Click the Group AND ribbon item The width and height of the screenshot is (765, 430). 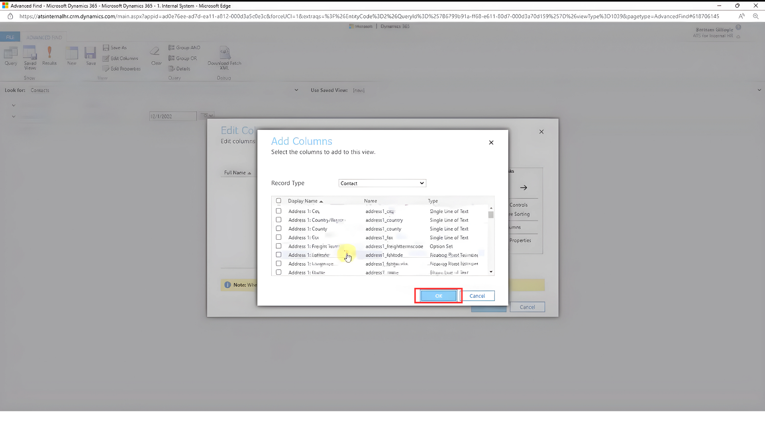[x=184, y=48]
